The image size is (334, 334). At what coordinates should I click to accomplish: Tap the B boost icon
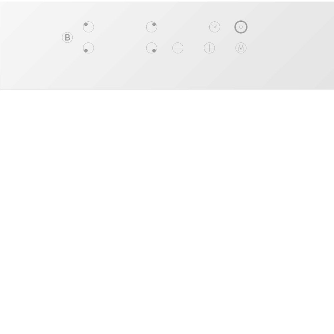click(x=67, y=37)
